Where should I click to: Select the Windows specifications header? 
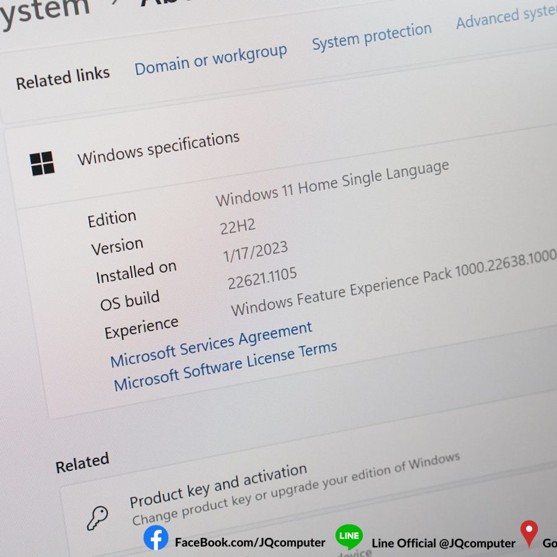coord(158,148)
